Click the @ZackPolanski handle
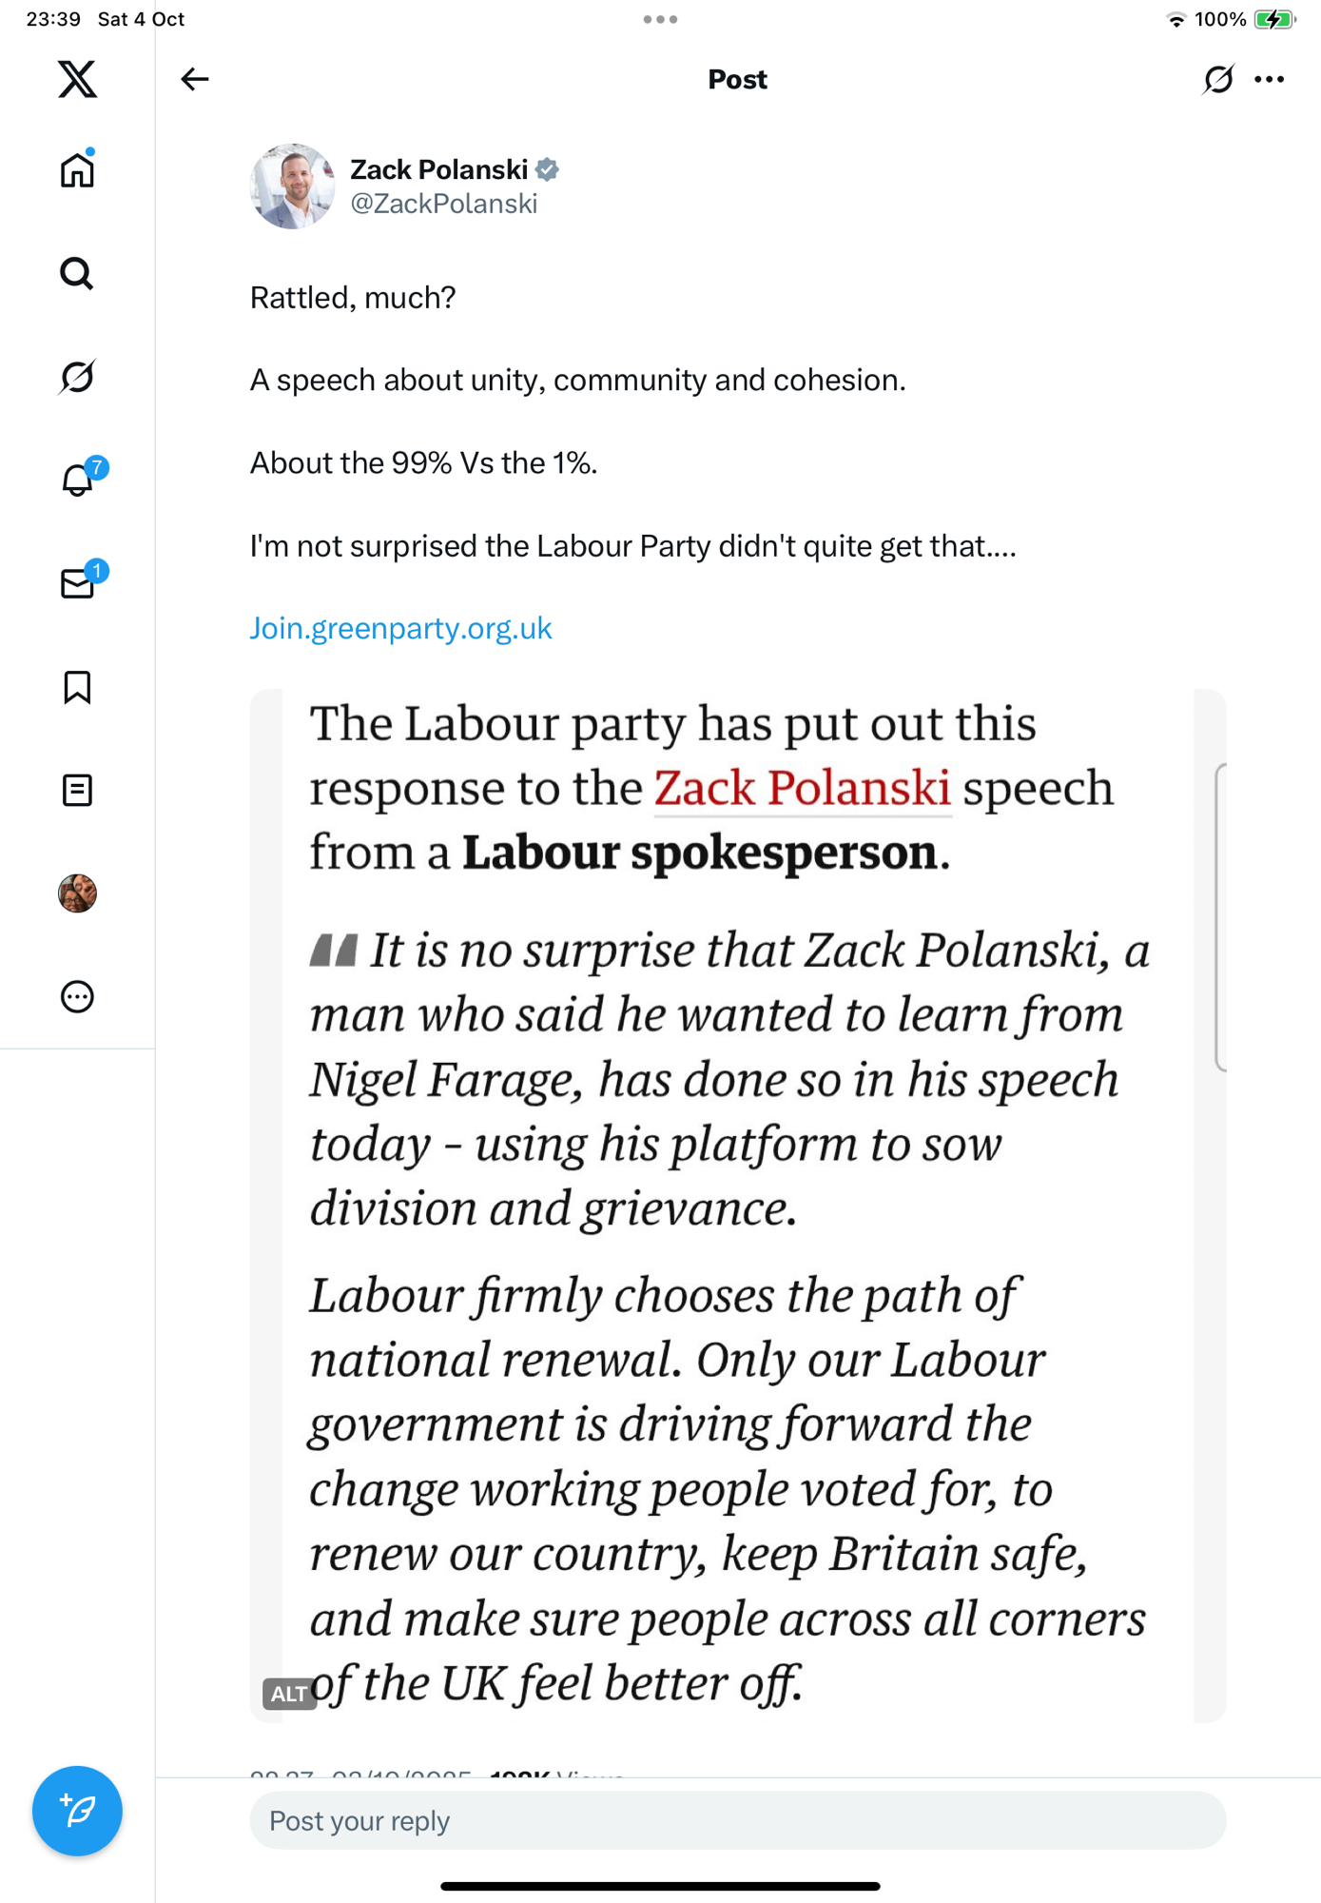Screen dimensions: 1321x1903 443,204
